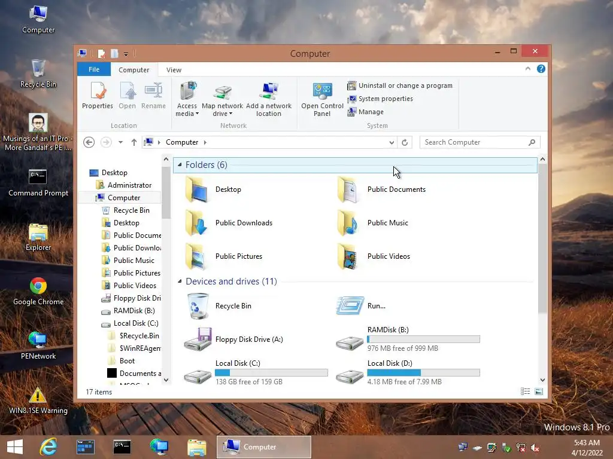Screen dimensions: 613x459
Task: Switch to large icons view button
Action: click(539, 391)
